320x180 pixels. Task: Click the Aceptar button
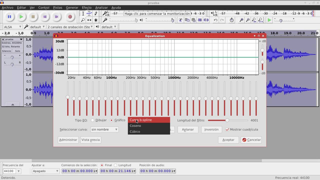tap(228, 140)
